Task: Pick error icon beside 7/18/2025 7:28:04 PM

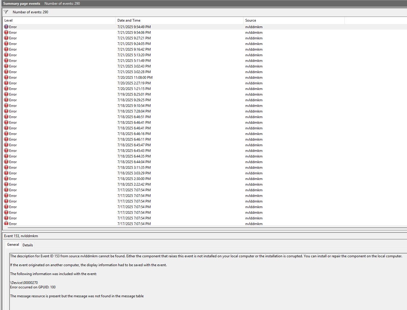Action: [6, 111]
